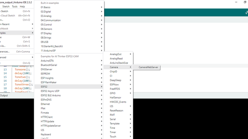The image size is (248, 139).
Task: Choose the Ctrl+Shift+S save-as entry
Action: [x=17, y=46]
